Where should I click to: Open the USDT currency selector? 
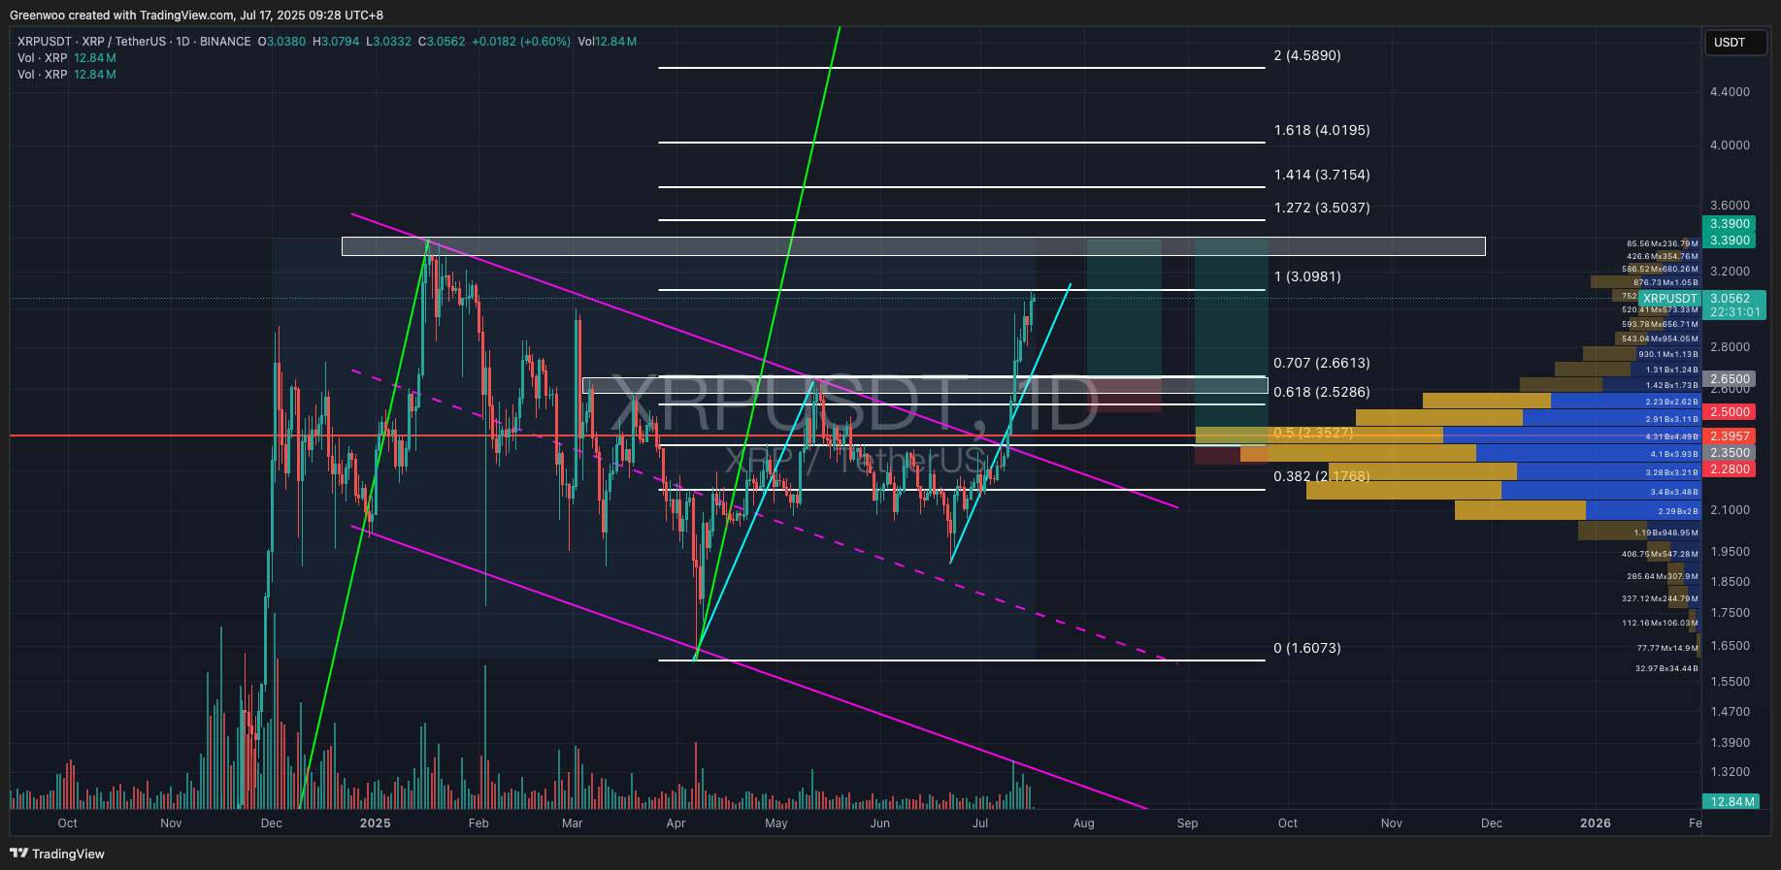pyautogui.click(x=1734, y=43)
